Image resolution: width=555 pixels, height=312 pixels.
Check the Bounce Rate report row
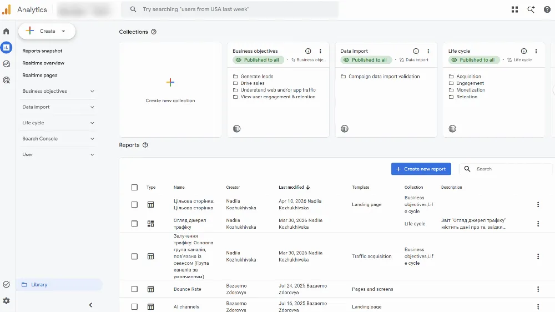click(134, 289)
